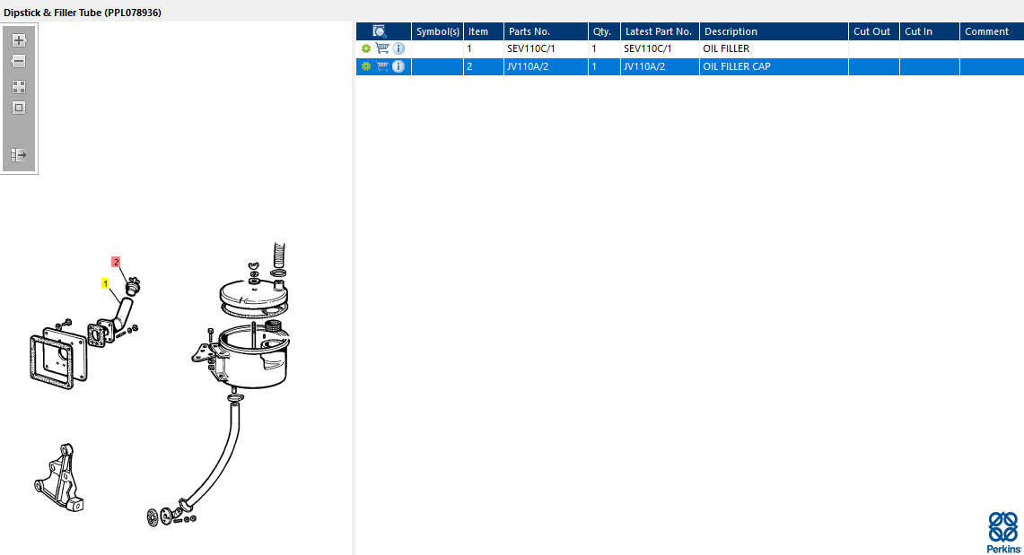
Task: Select part number SEV110C/1 row
Action: pos(689,49)
